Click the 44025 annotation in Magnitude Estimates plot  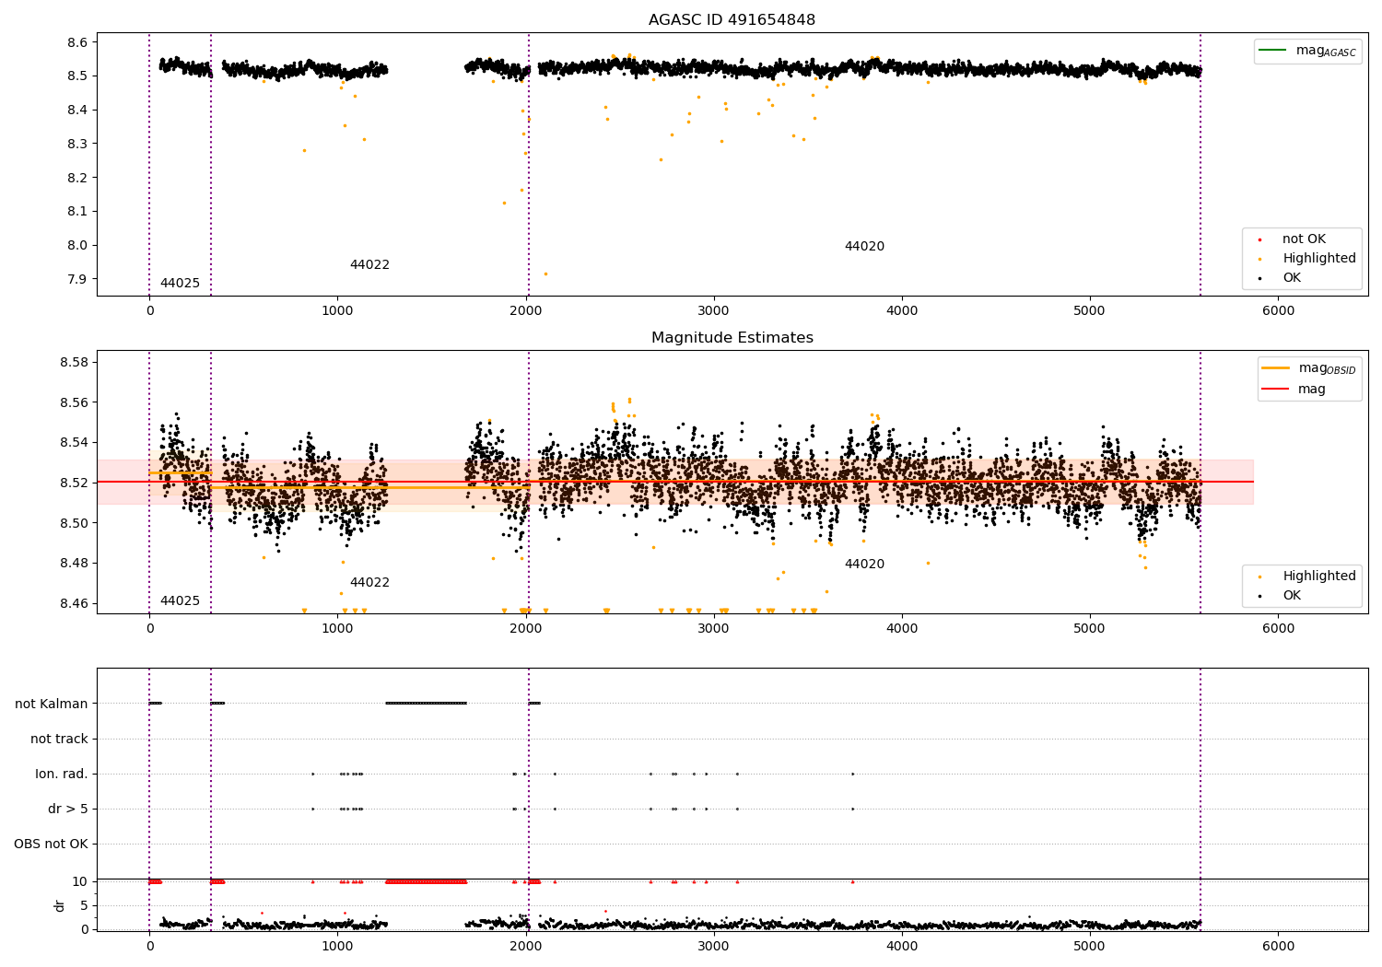pos(180,601)
